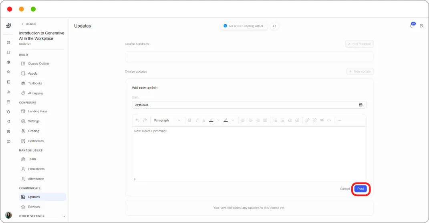Undo the last editor change
Viewport: 429px width, 223px height.
coord(137,120)
